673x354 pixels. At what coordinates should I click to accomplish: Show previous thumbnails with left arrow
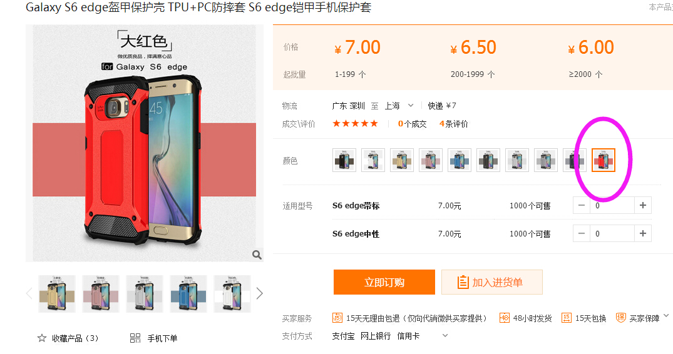29,293
